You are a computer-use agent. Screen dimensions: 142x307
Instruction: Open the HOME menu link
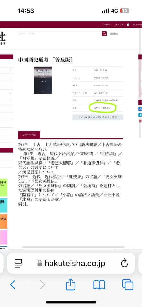pyautogui.click(x=107, y=25)
